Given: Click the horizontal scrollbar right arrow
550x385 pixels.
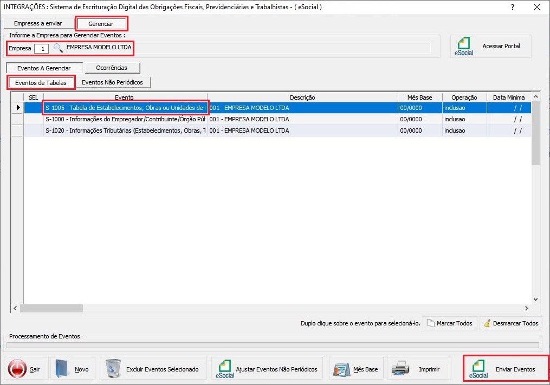Looking at the screenshot, I should tap(526, 308).
